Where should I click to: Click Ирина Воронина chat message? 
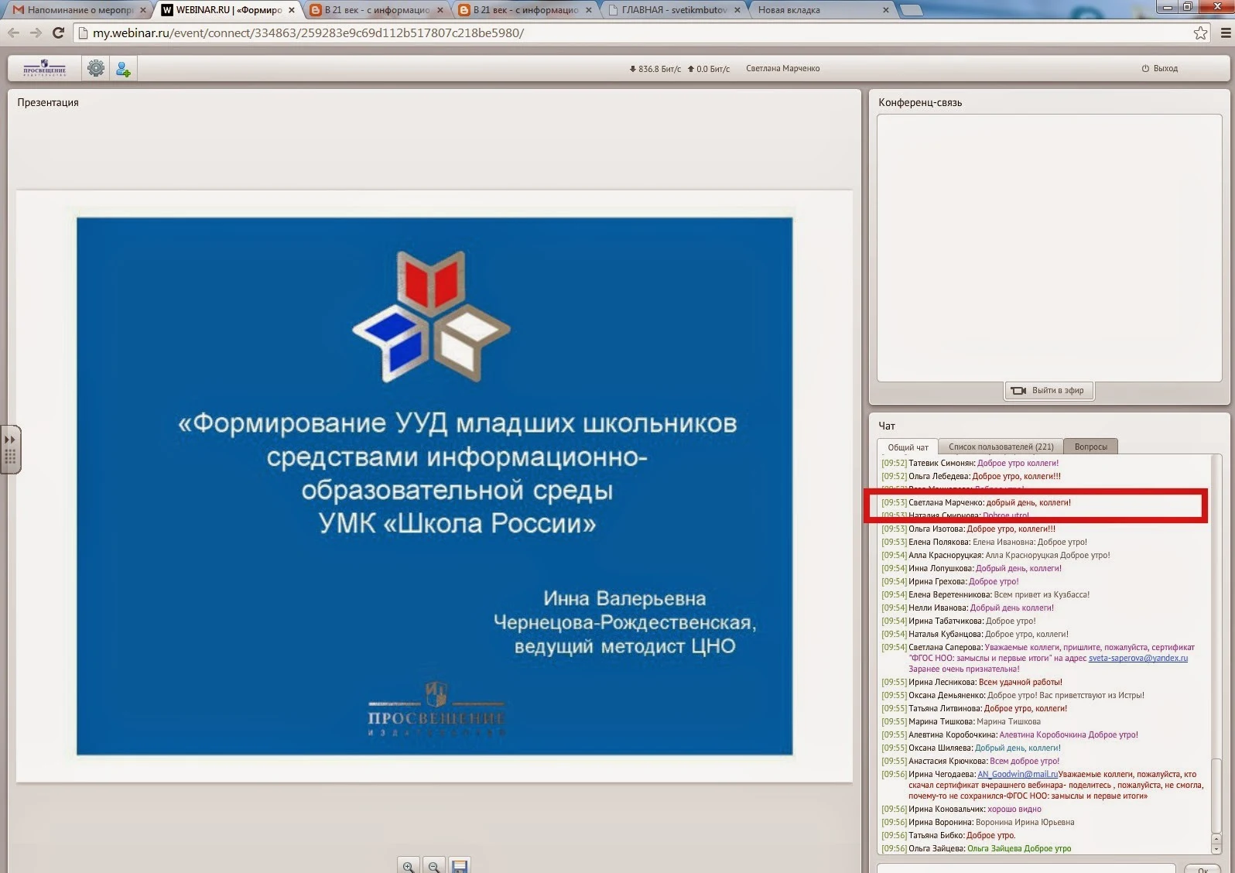(x=978, y=822)
